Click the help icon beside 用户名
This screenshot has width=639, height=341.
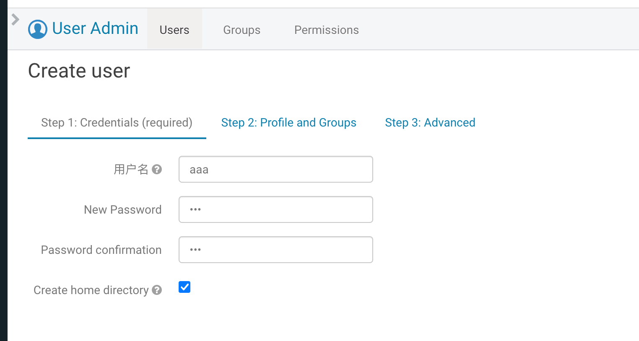point(157,169)
